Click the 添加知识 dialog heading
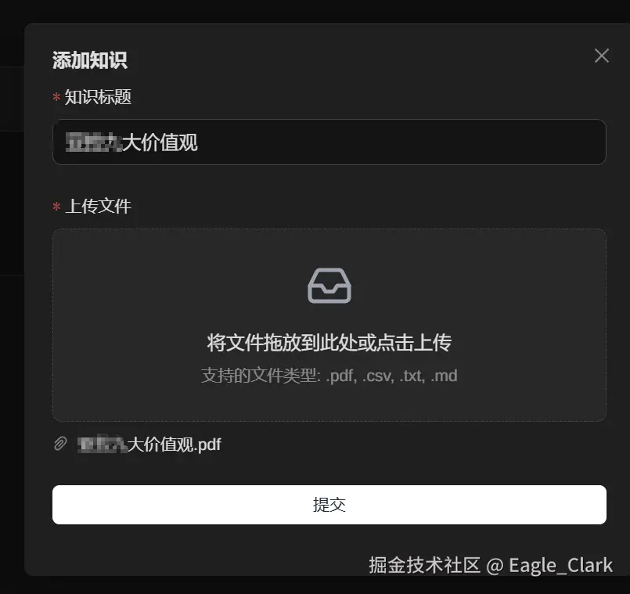 [89, 60]
